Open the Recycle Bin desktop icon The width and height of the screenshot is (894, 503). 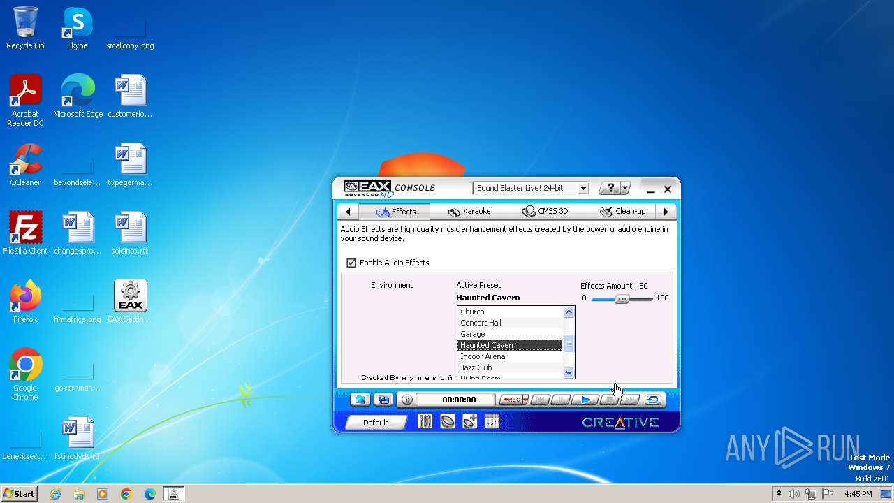[25, 28]
